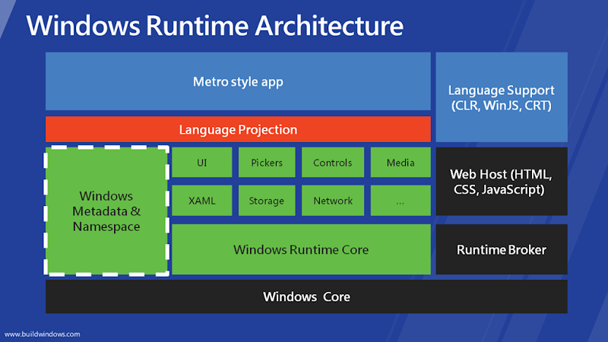Viewport: 608px width, 342px height.
Task: Select the Windows Core bar
Action: (307, 296)
